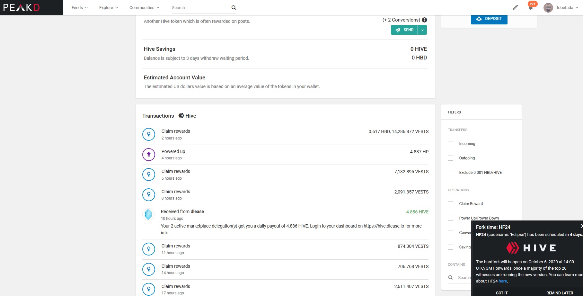Click the FILTERS panel heading

[454, 112]
